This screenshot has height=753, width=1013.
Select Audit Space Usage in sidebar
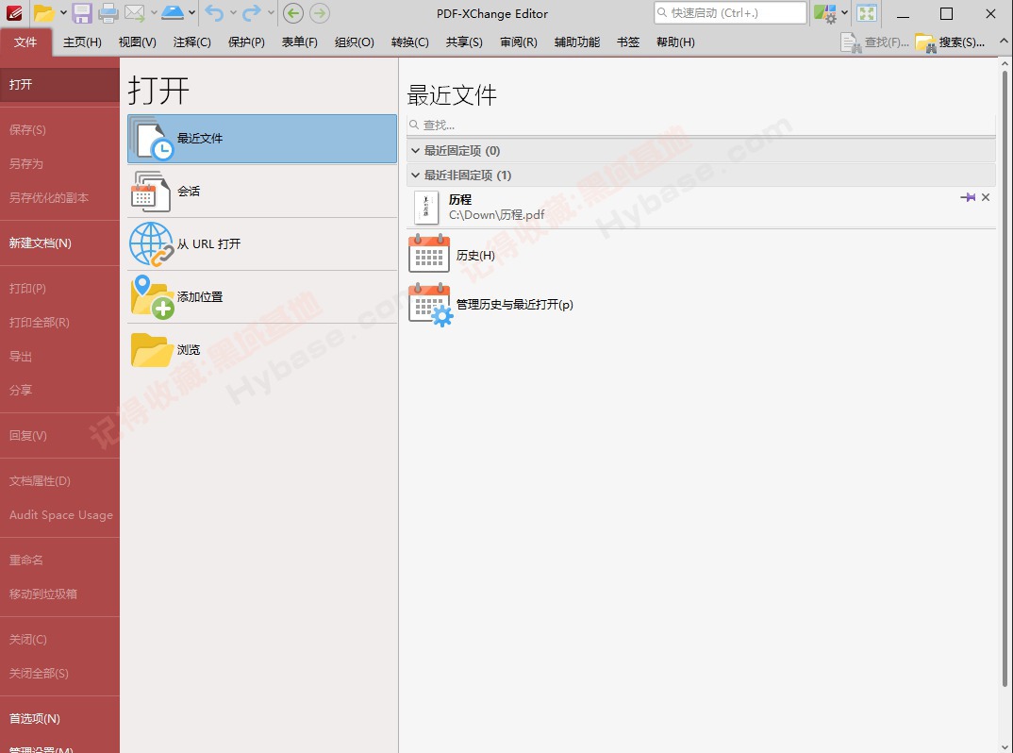(x=59, y=514)
